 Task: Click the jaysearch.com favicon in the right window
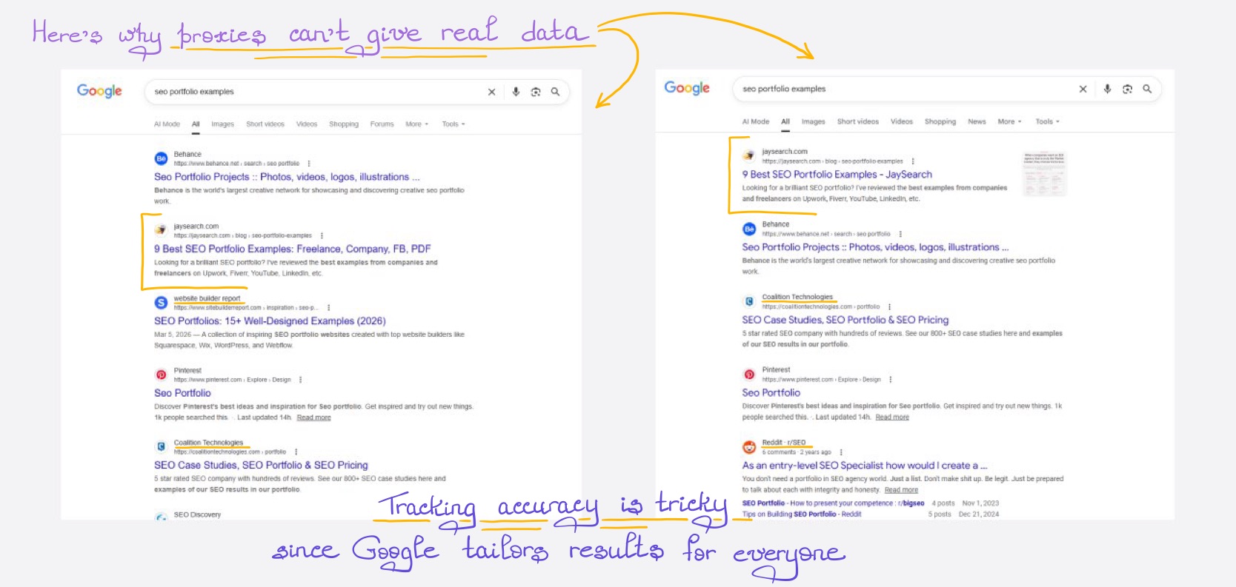pos(749,155)
